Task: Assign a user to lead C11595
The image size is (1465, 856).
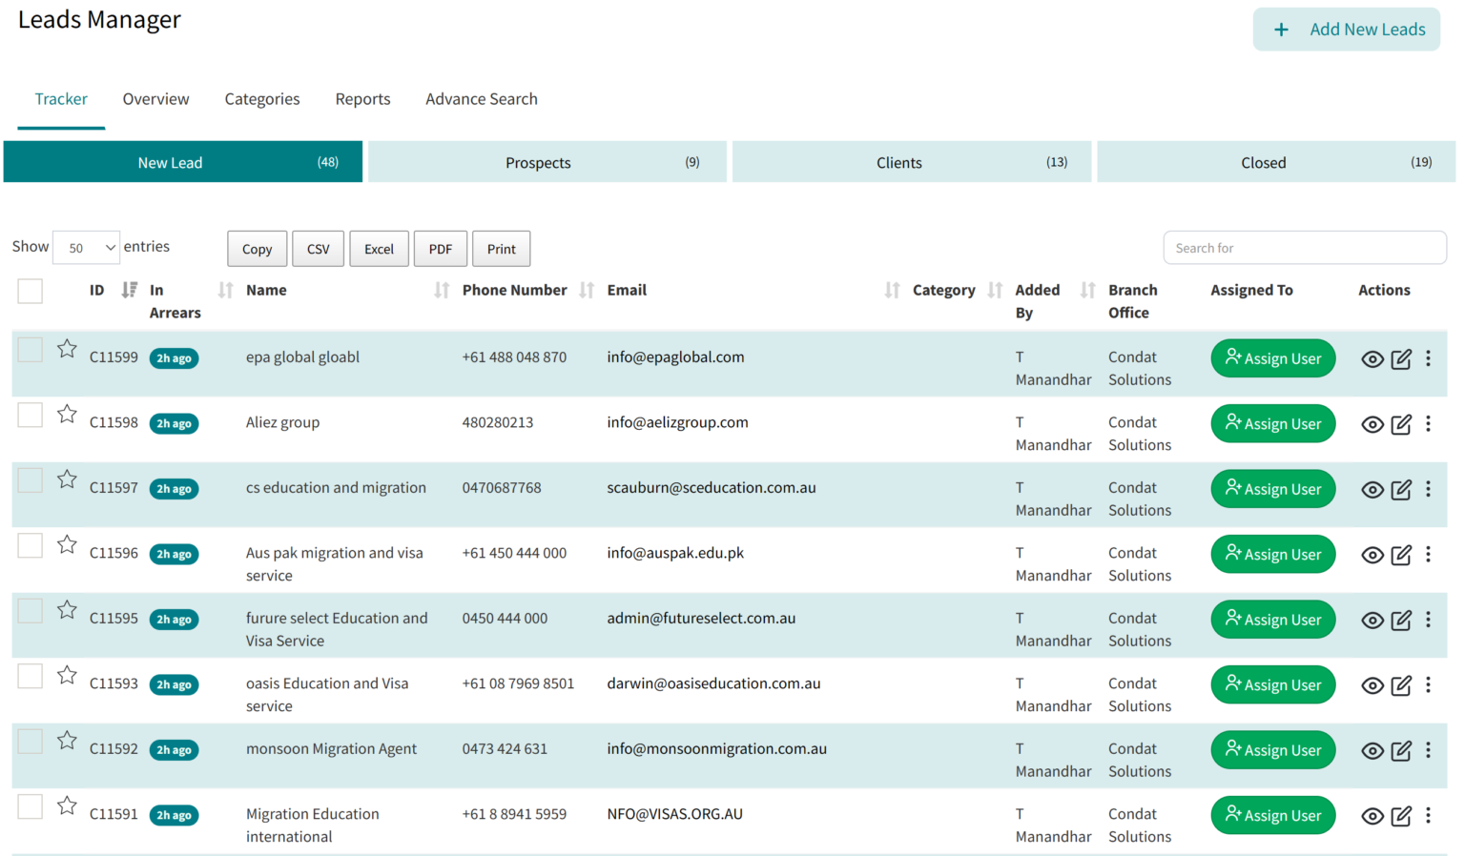Action: [1272, 621]
